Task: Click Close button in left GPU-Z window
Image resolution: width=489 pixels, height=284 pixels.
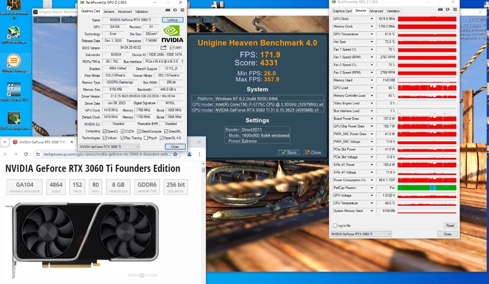Action: (x=175, y=147)
